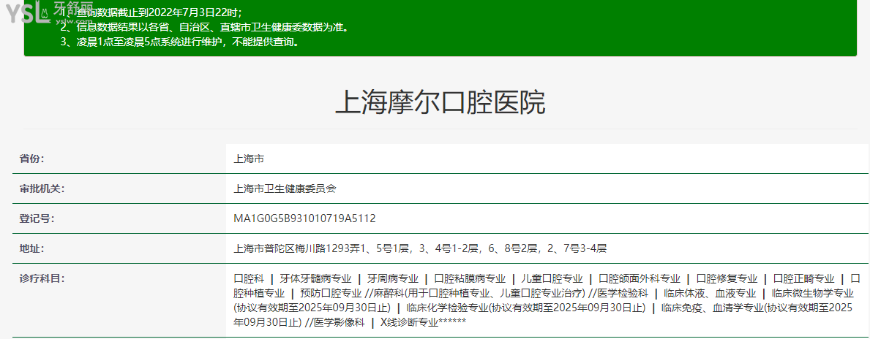
Task: Click the notice line about data through 2022年7月3日22时
Action: (x=151, y=12)
